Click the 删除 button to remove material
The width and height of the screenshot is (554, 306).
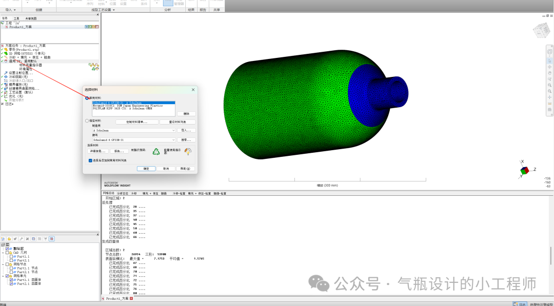[186, 114]
